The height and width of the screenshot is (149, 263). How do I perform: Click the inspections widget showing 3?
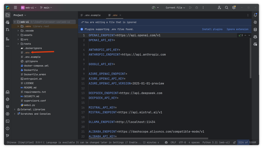[241, 35]
